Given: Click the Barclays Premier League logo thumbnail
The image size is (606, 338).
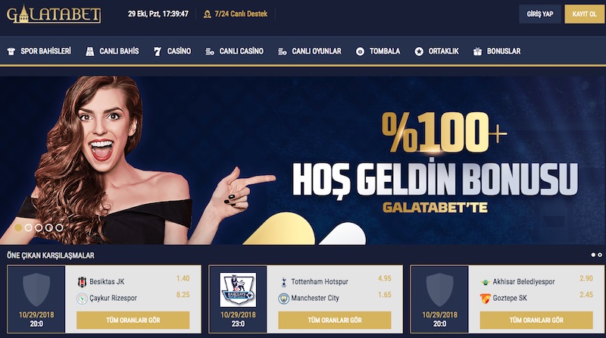Looking at the screenshot, I should [x=238, y=289].
